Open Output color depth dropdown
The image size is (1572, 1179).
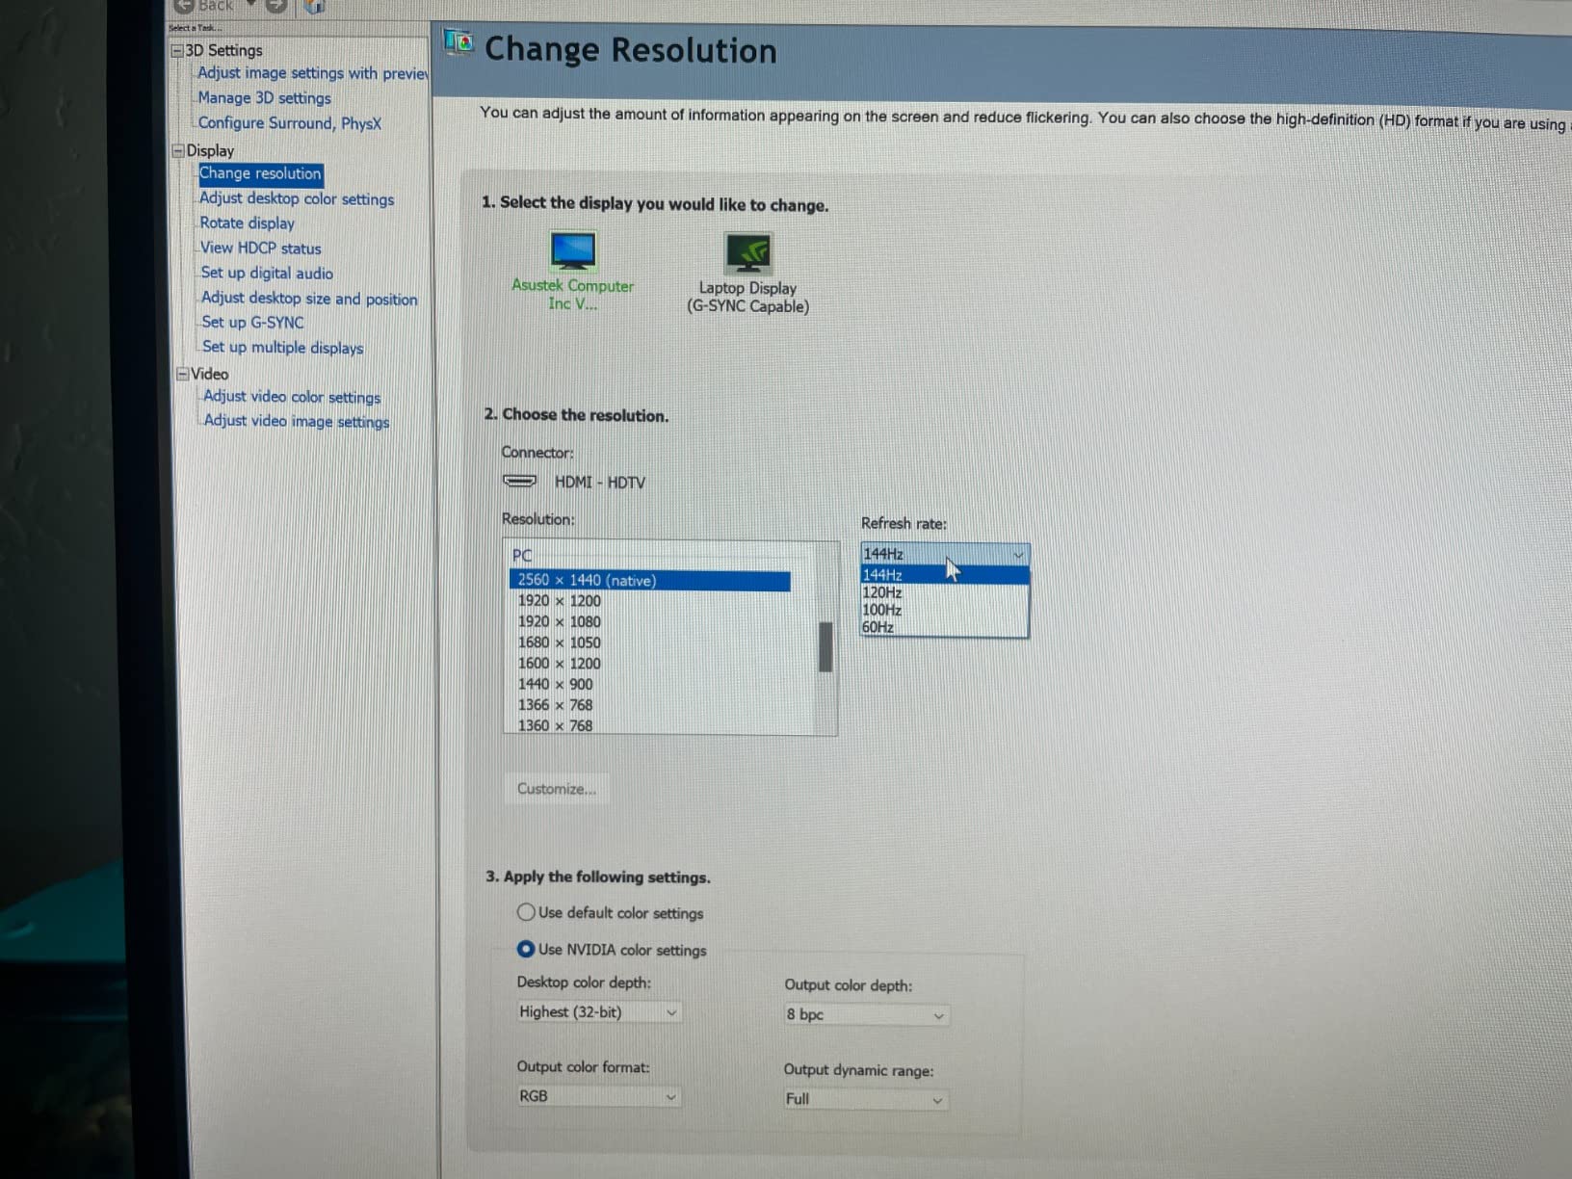(x=865, y=1015)
